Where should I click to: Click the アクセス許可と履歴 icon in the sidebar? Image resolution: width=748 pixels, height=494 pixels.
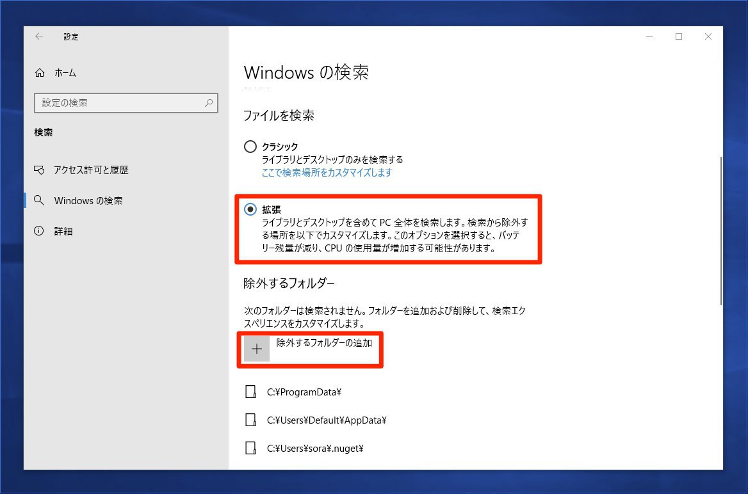[x=39, y=170]
